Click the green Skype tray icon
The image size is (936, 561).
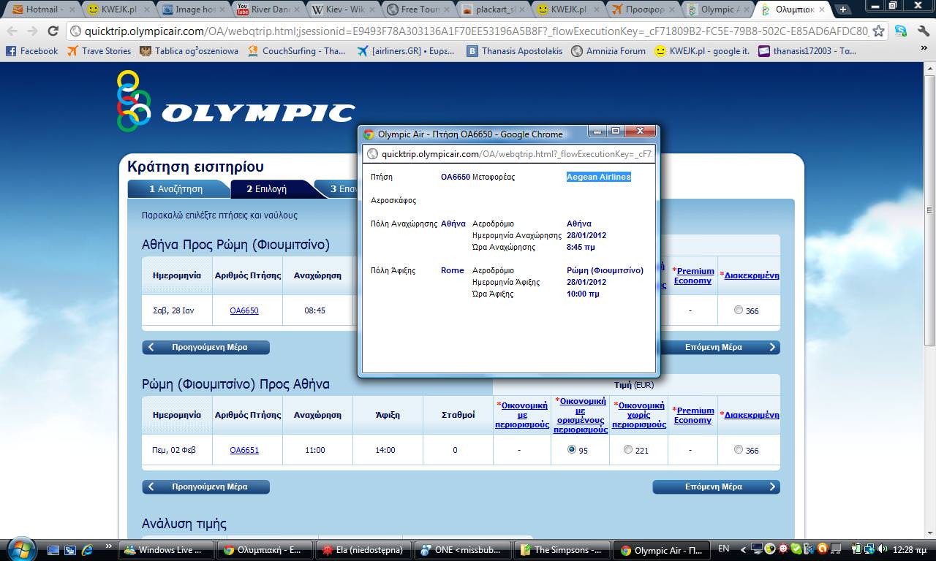coord(796,549)
